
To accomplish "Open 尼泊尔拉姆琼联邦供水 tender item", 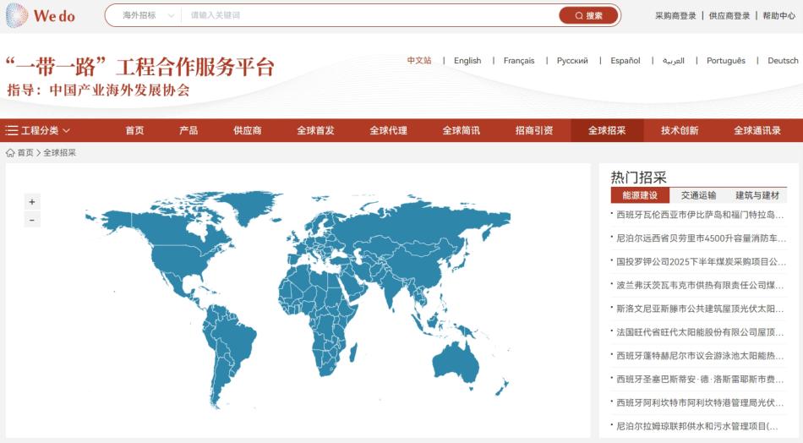I will pyautogui.click(x=696, y=426).
